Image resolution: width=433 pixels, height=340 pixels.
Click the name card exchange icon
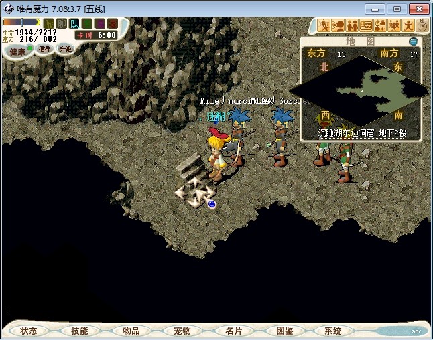pos(366,25)
